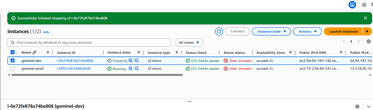The width and height of the screenshot is (373, 110).
Task: Click the refresh instances icon
Action: tap(219, 31)
